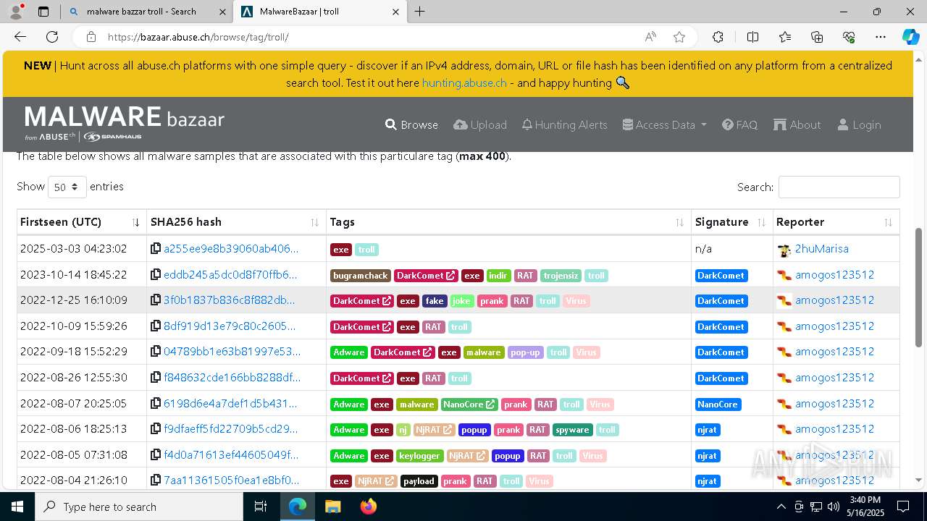Screen dimensions: 927x521
Task: View site information lock icon
Action: coord(91,37)
